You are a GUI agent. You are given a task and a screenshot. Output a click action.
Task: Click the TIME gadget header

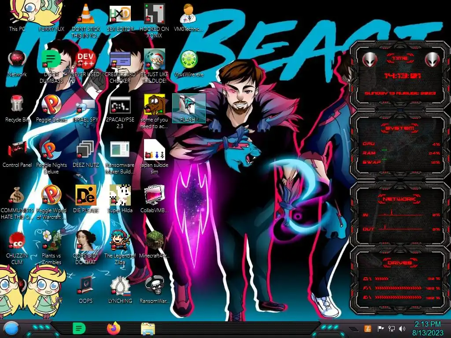point(400,59)
